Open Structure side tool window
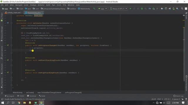The width and height of the screenshot is (188, 105). (x=2, y=69)
